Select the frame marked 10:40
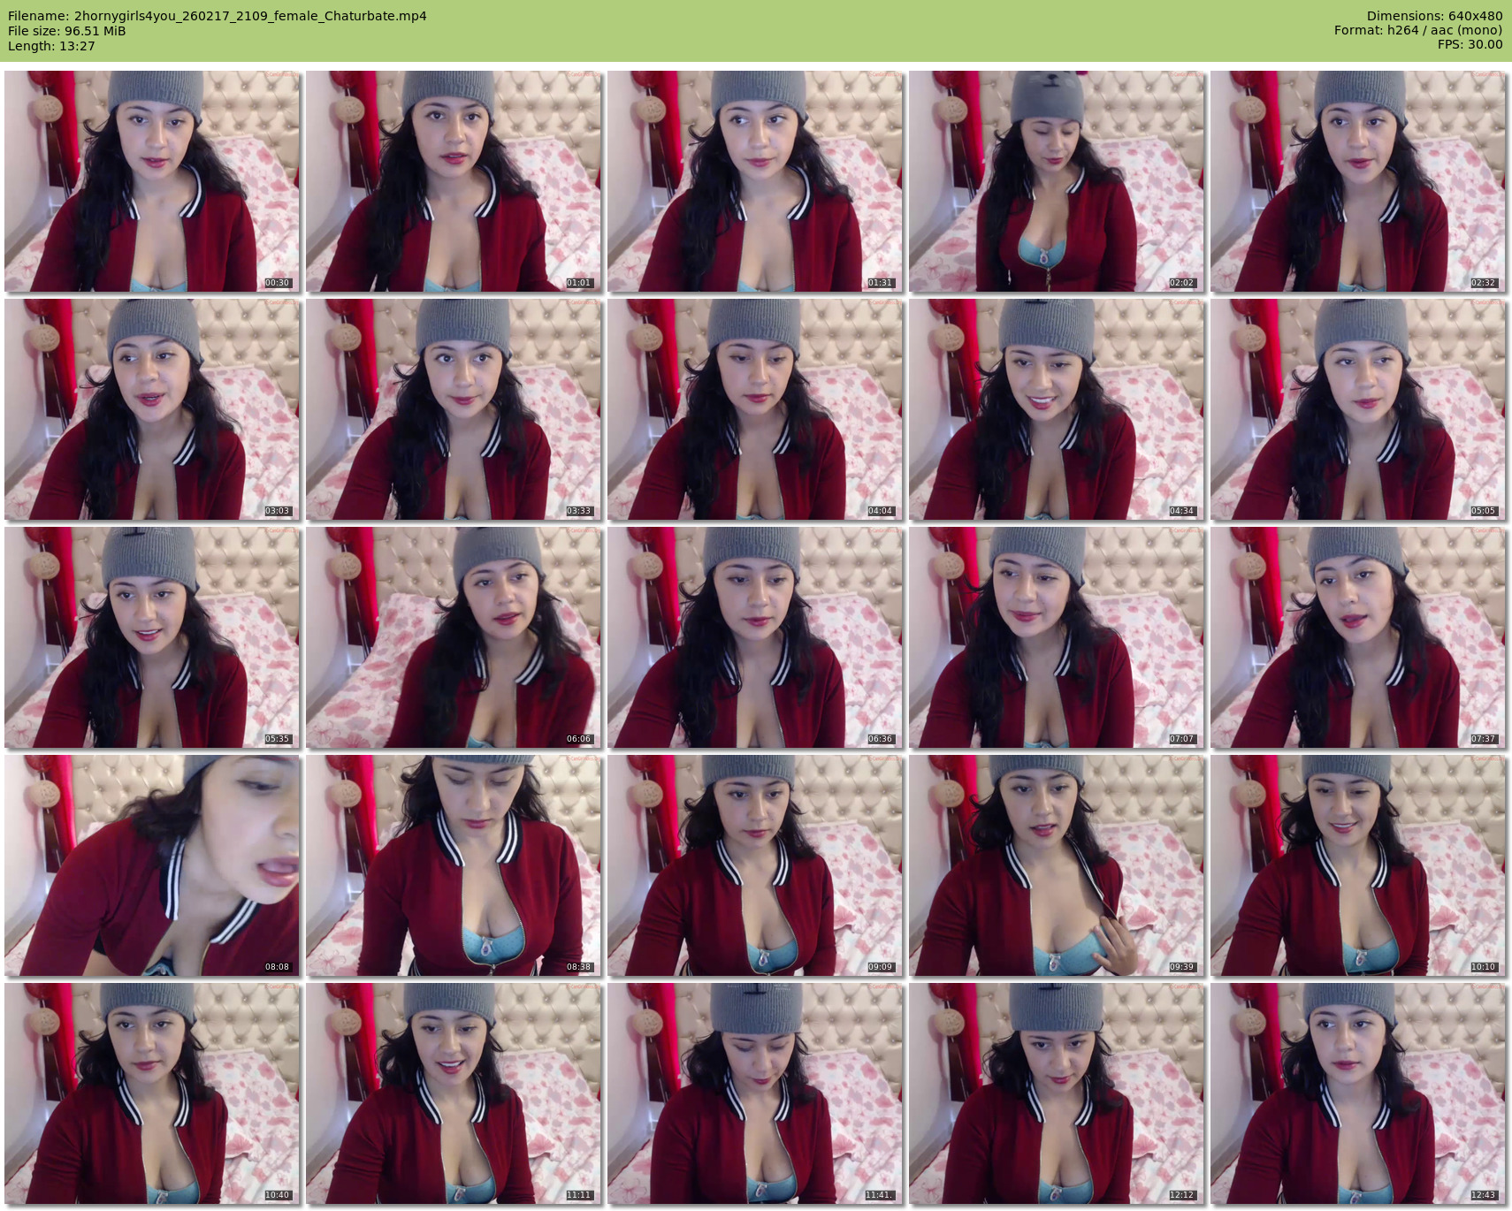The image size is (1512, 1211). 152,1093
